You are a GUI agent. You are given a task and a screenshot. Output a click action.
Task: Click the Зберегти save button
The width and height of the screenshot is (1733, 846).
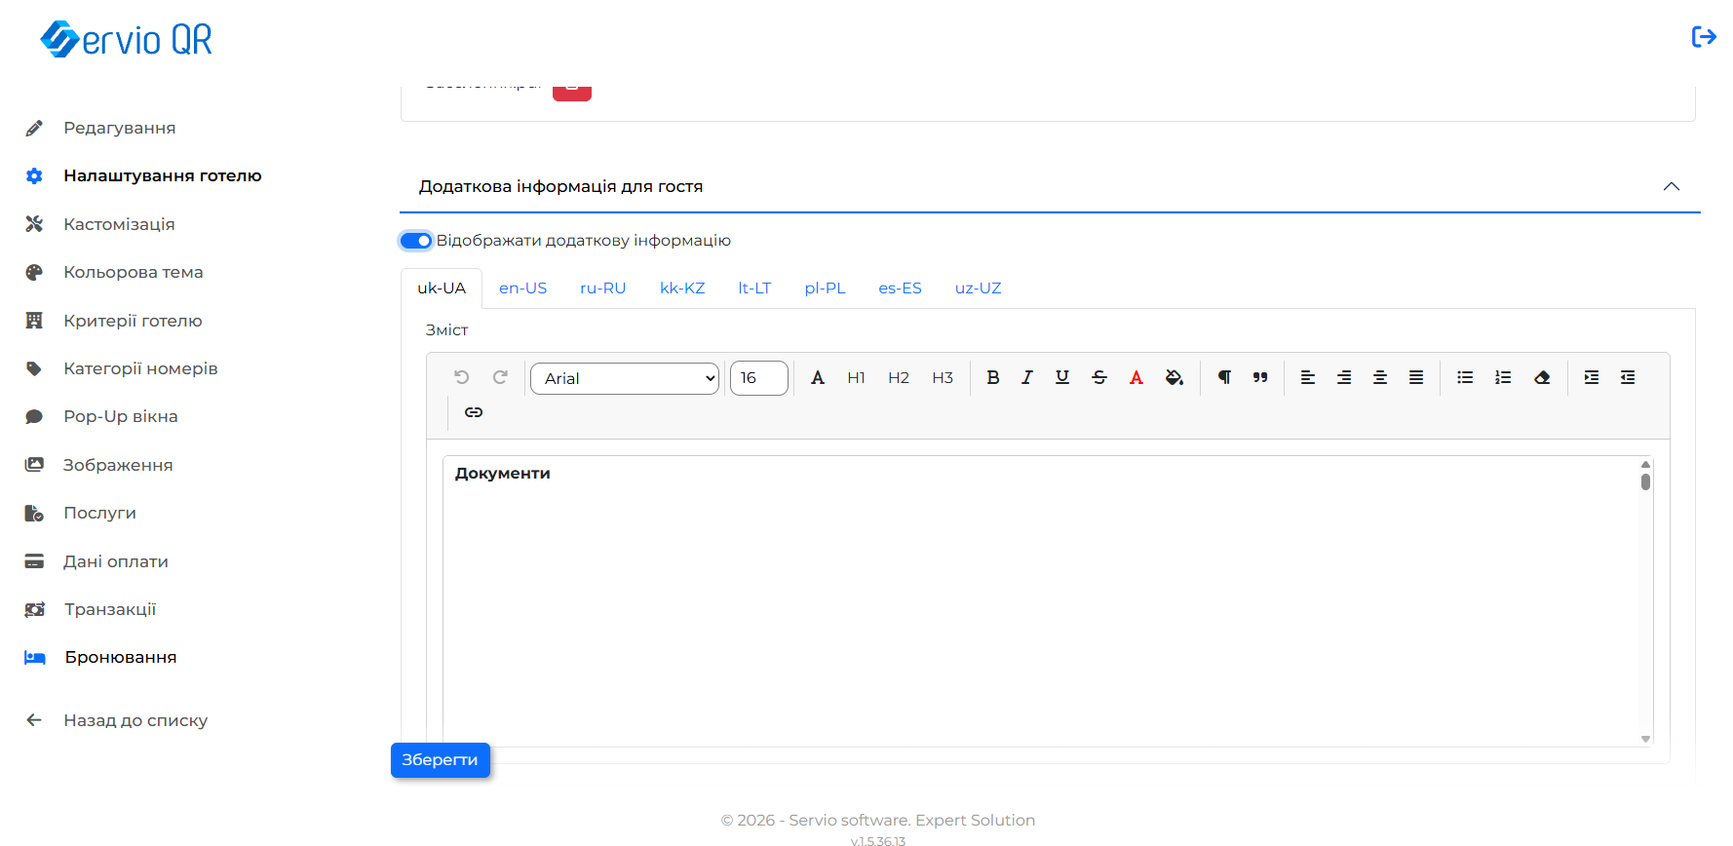pyautogui.click(x=441, y=760)
